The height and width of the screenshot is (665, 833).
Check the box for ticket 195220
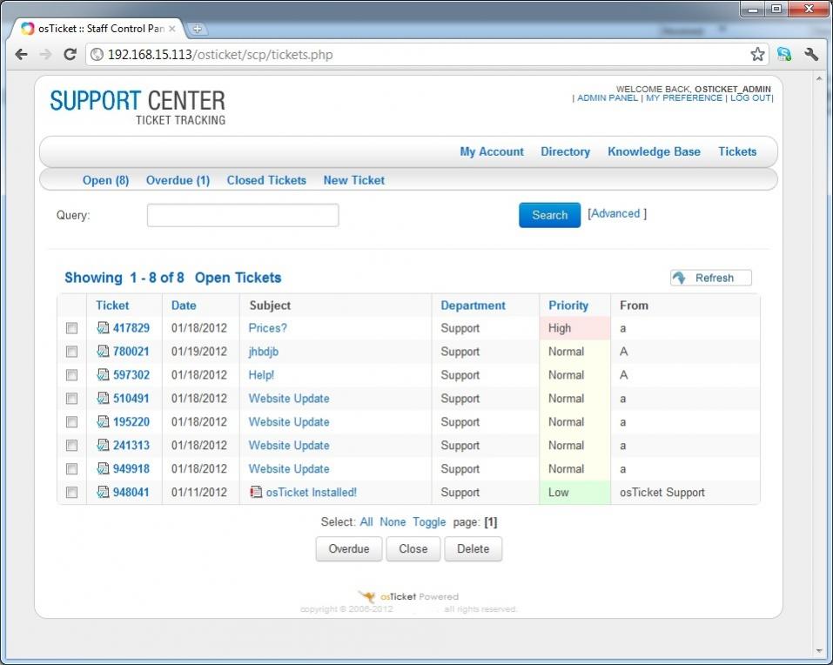71,422
